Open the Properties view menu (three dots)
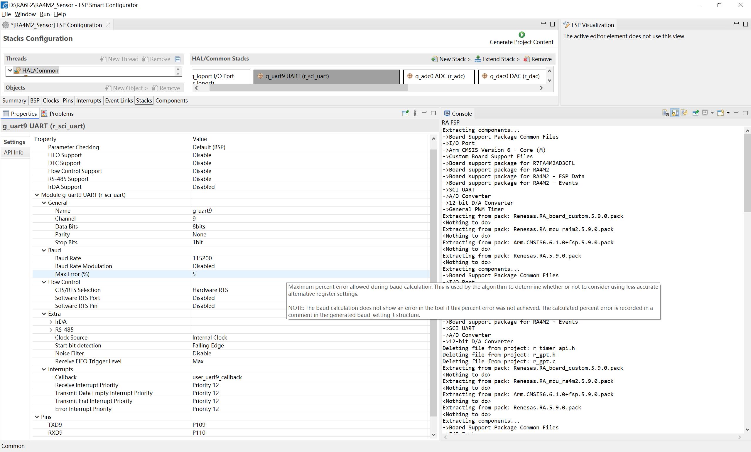Screen dimensions: 751x452 415,113
